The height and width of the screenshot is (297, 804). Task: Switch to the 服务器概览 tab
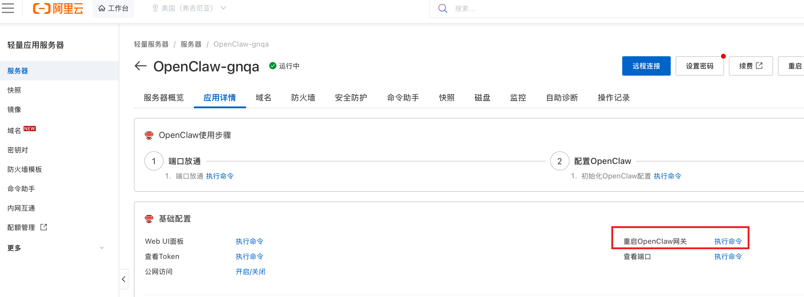click(x=164, y=98)
